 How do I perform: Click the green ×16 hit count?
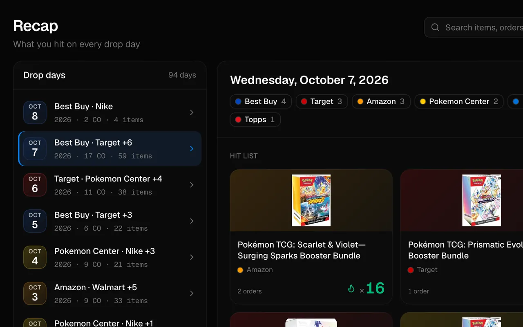[x=372, y=289]
